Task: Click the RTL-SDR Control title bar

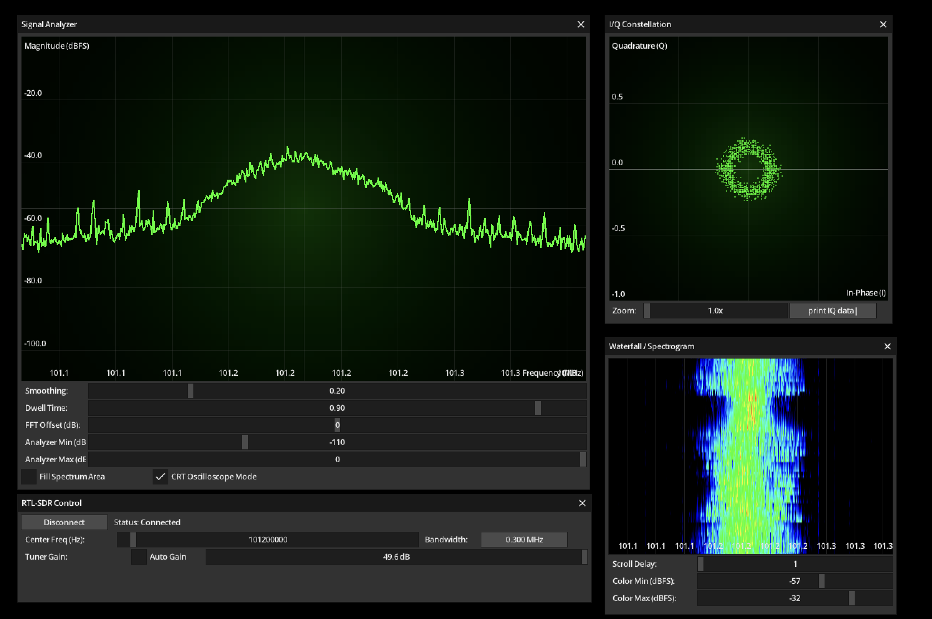Action: (x=304, y=503)
